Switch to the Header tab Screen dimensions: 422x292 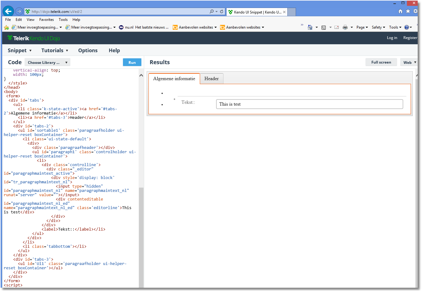[211, 79]
